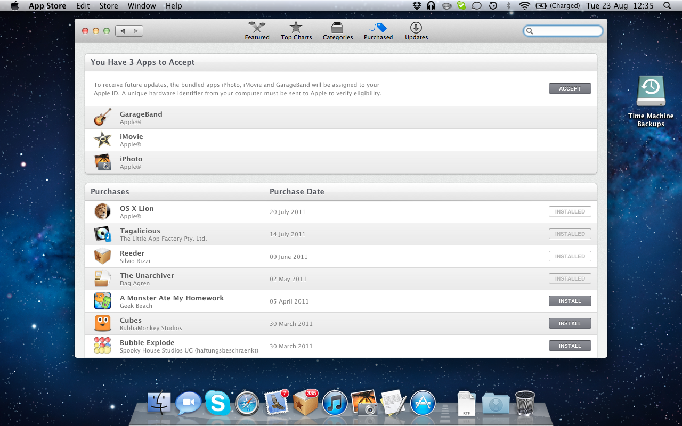
Task: Select the GarageBand app name
Action: click(x=141, y=114)
